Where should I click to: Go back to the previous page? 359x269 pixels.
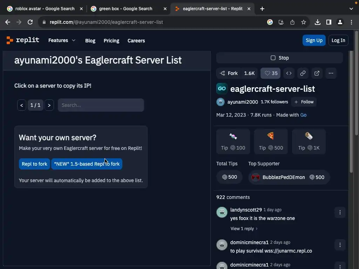coord(8,22)
